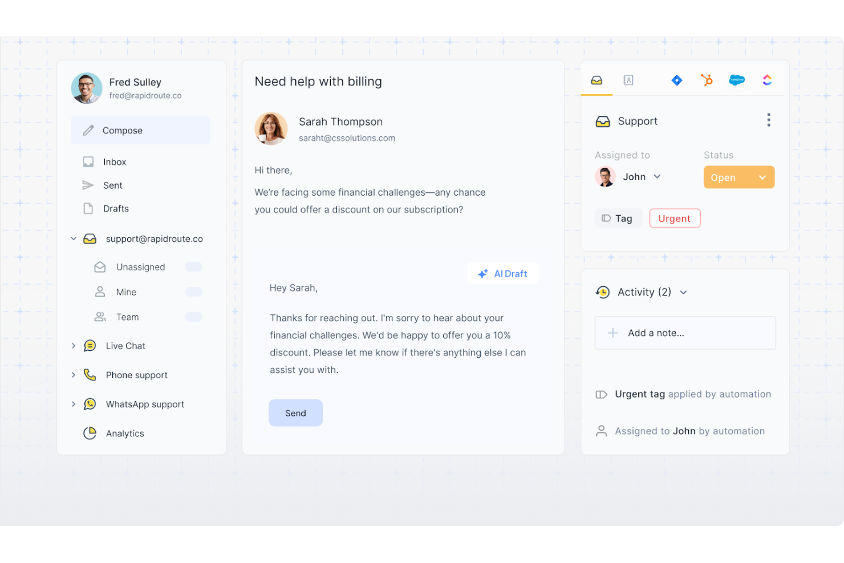Generate an AI Draft reply
844x563 pixels.
[x=502, y=273]
